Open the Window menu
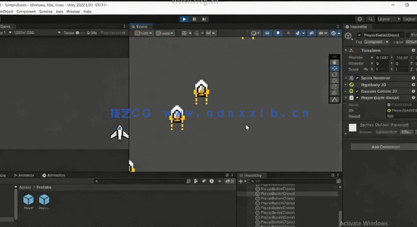This screenshot has height=227, width=417. (x=73, y=12)
